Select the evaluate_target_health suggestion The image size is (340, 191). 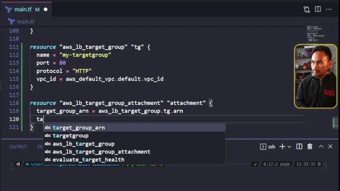click(134, 160)
